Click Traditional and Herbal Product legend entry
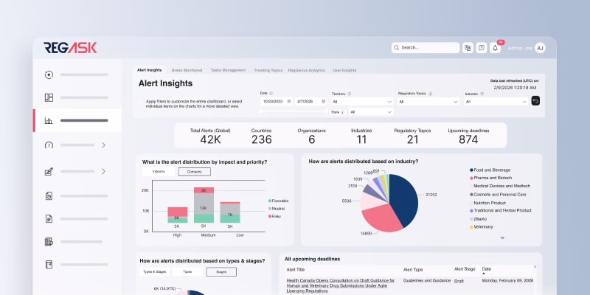Screen dimensions: 590x295 tap(501, 211)
